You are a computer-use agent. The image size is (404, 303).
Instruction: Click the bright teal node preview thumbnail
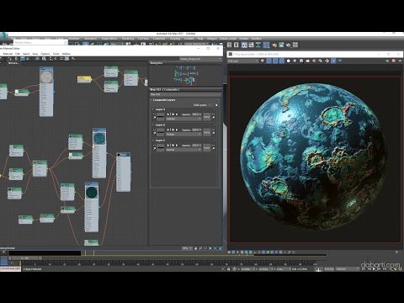click(99, 138)
